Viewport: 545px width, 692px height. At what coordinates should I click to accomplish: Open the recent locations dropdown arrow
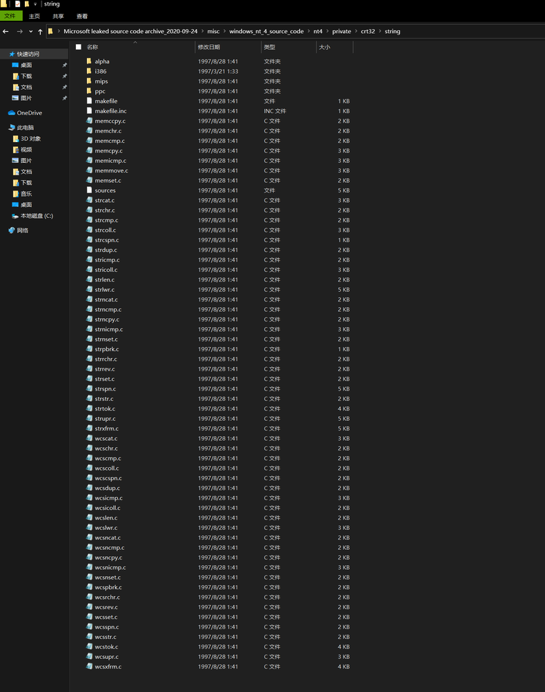(x=30, y=32)
